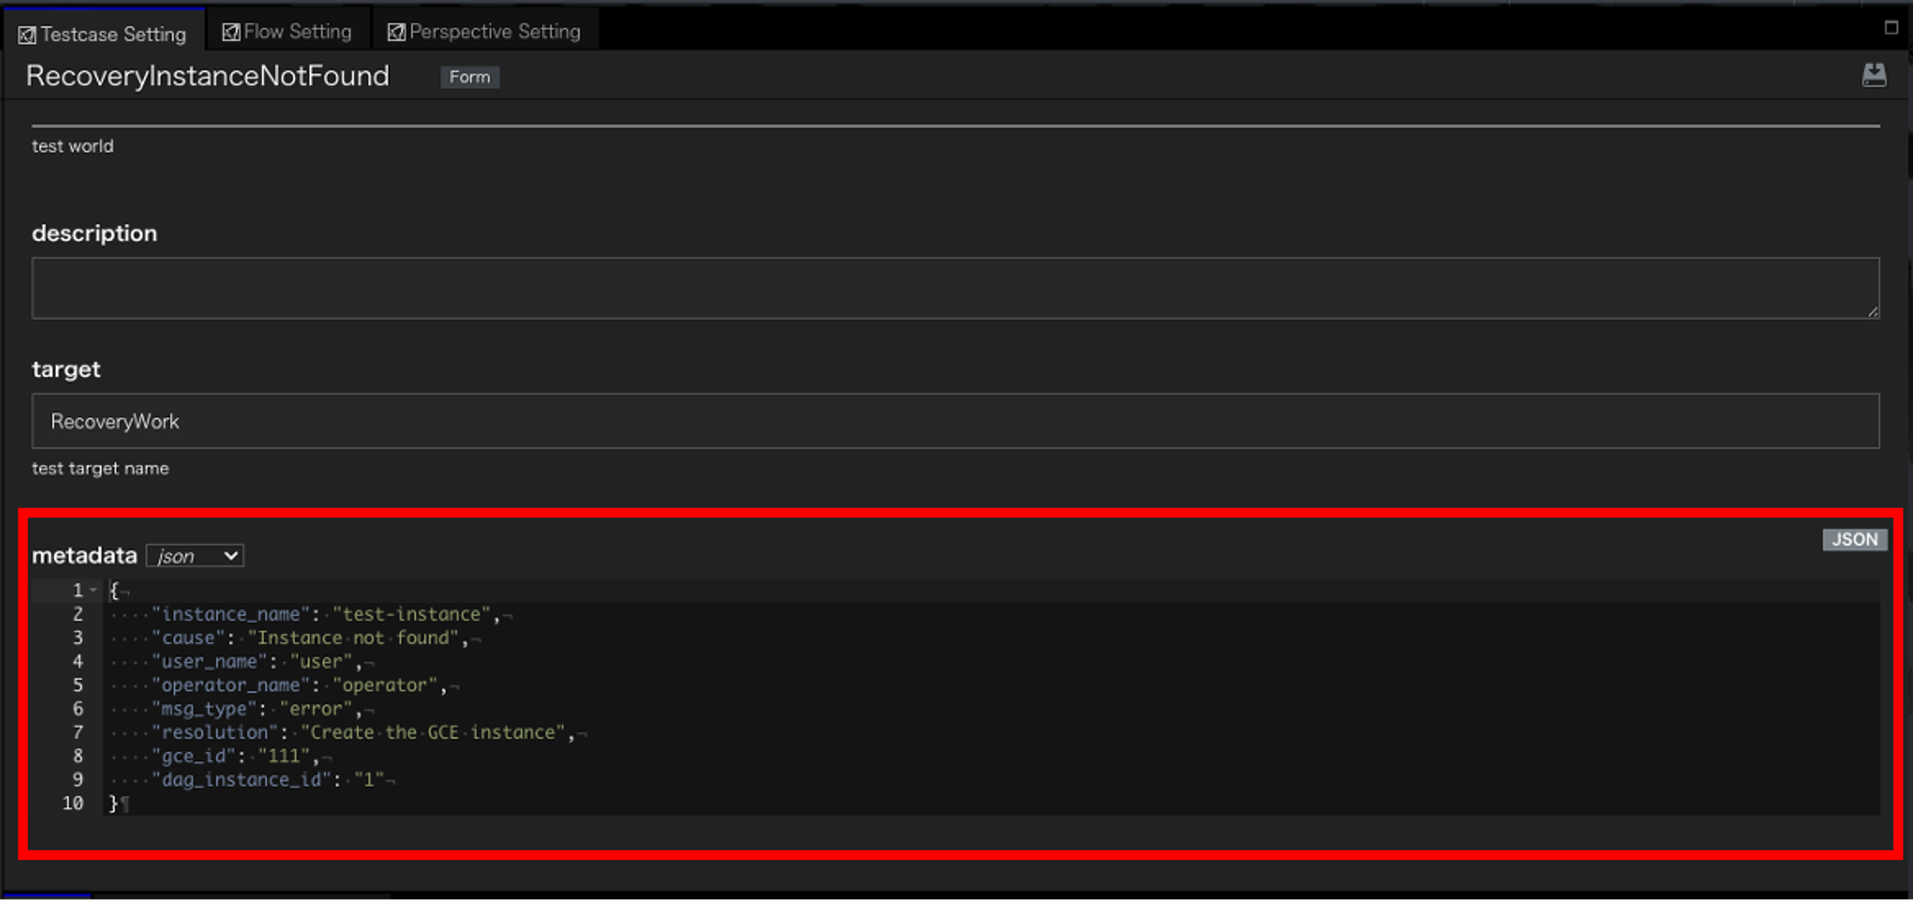
Task: Grab the description box resize handle
Action: click(x=1872, y=312)
